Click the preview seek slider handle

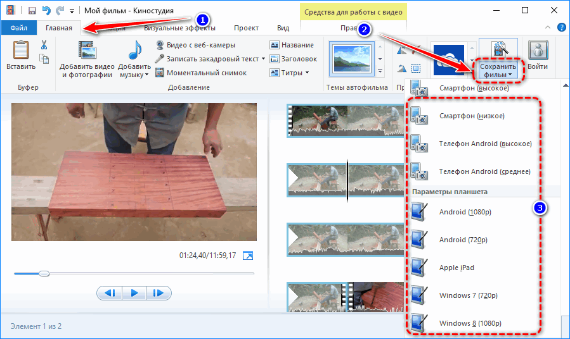(44, 274)
